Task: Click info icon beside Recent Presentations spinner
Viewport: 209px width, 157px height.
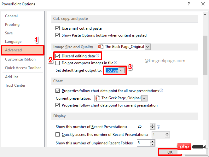Action: (159, 127)
